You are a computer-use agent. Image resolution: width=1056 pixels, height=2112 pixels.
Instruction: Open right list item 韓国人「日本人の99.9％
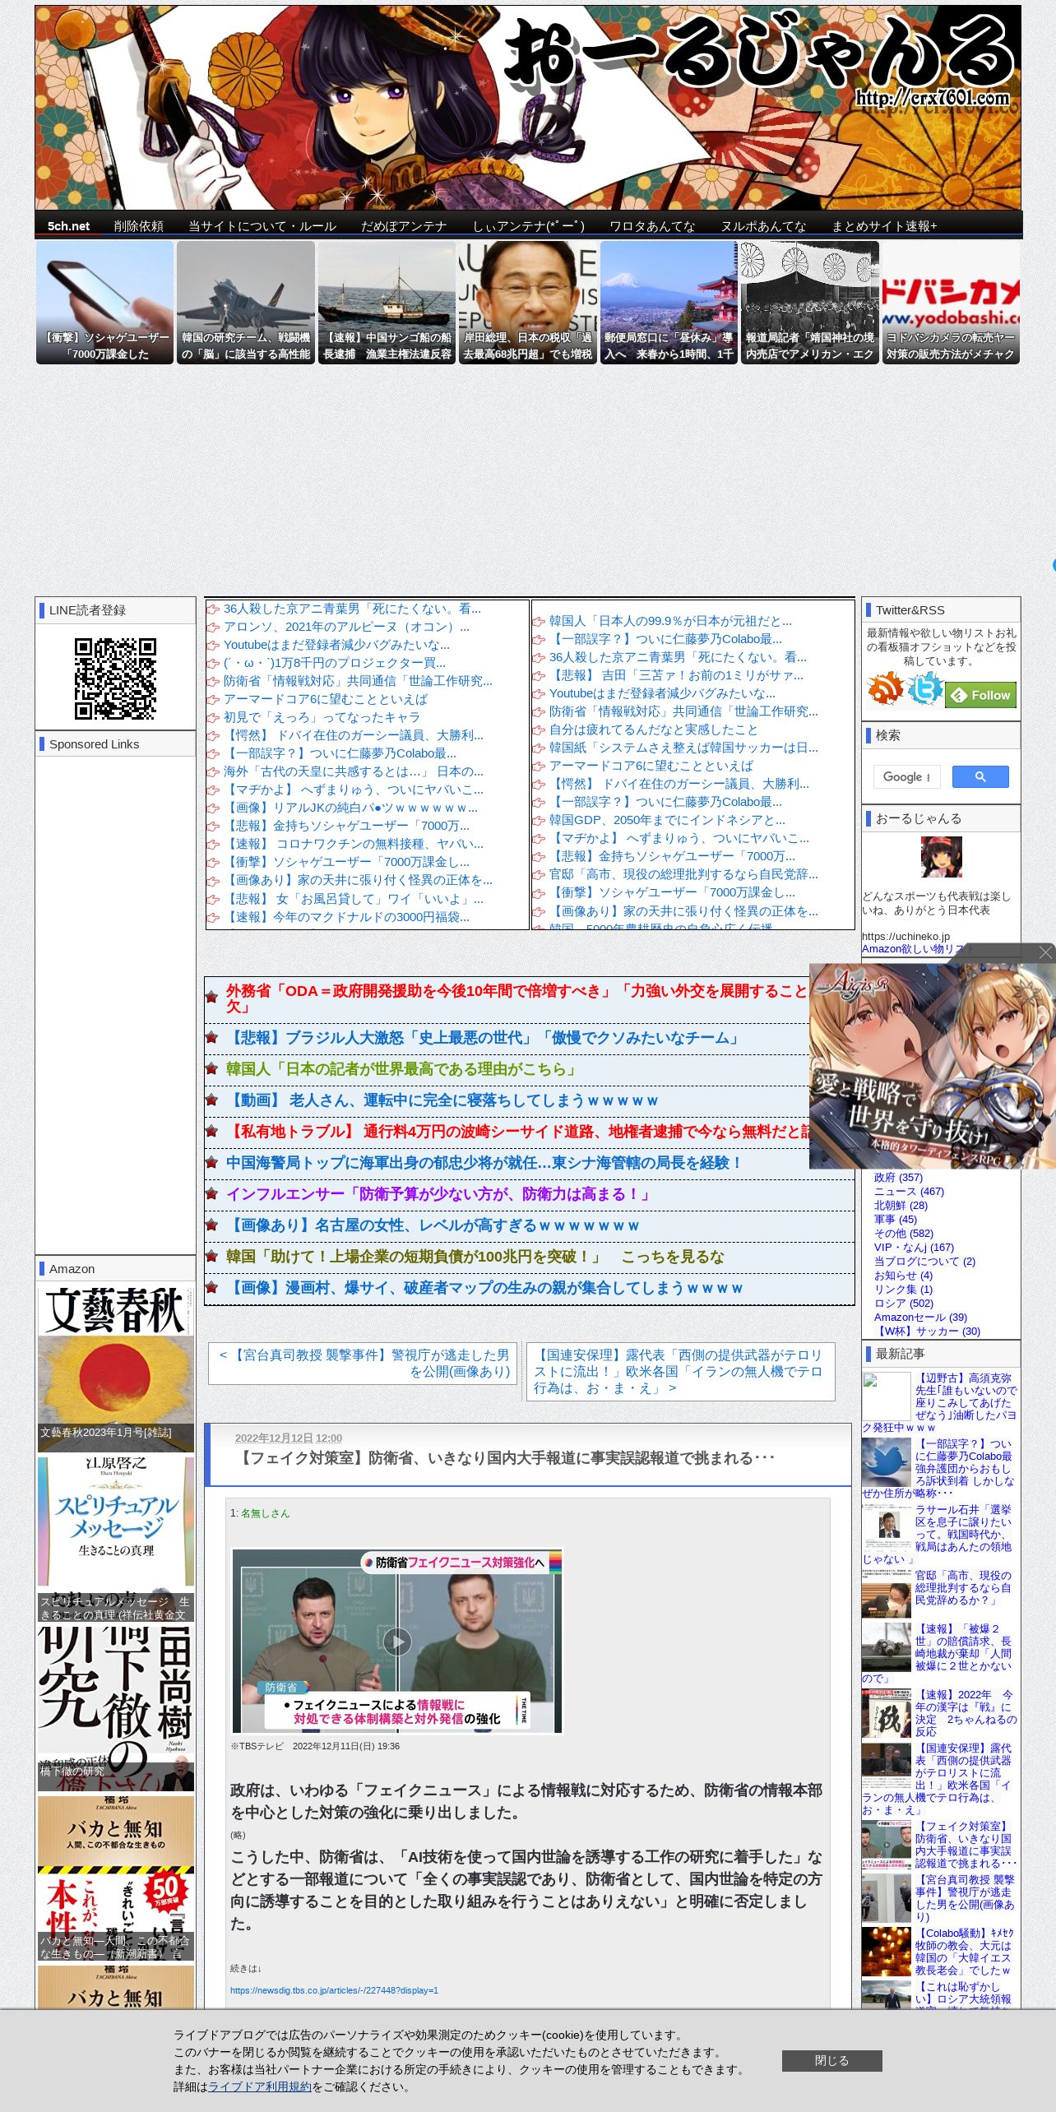tap(670, 621)
